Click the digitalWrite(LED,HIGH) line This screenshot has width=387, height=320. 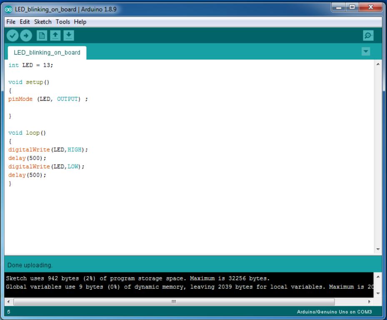(48, 150)
